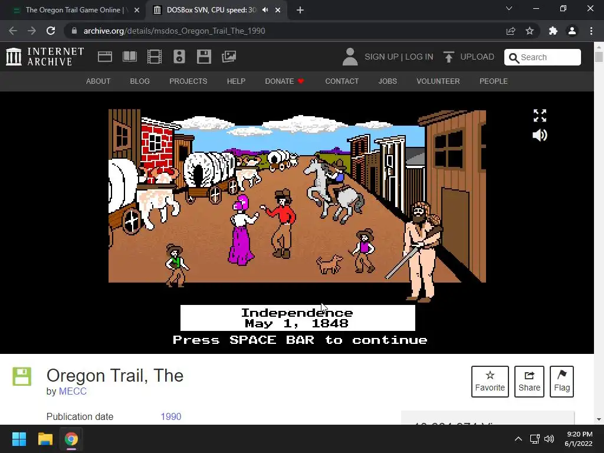Open File Explorer from the taskbar
The image size is (604, 453).
tap(45, 439)
